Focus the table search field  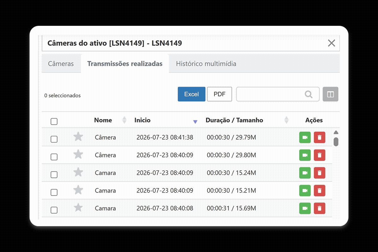278,94
